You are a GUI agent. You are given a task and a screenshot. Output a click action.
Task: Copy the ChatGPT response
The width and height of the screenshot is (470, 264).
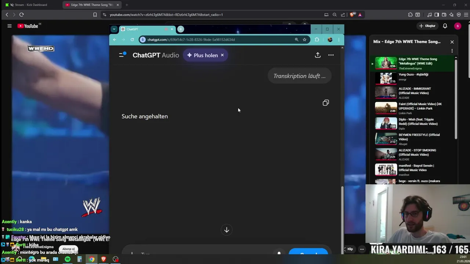point(326,103)
